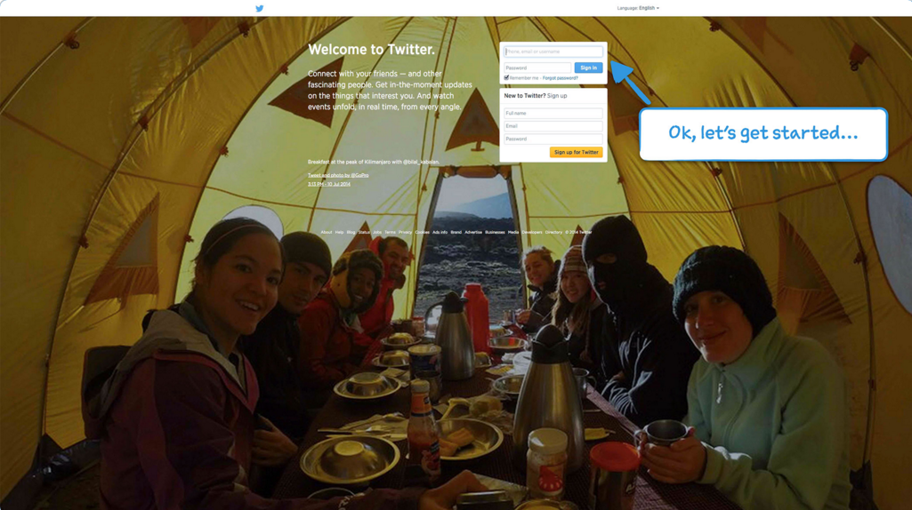Open the About footer link
Viewport: 912px width, 510px height.
(x=327, y=233)
